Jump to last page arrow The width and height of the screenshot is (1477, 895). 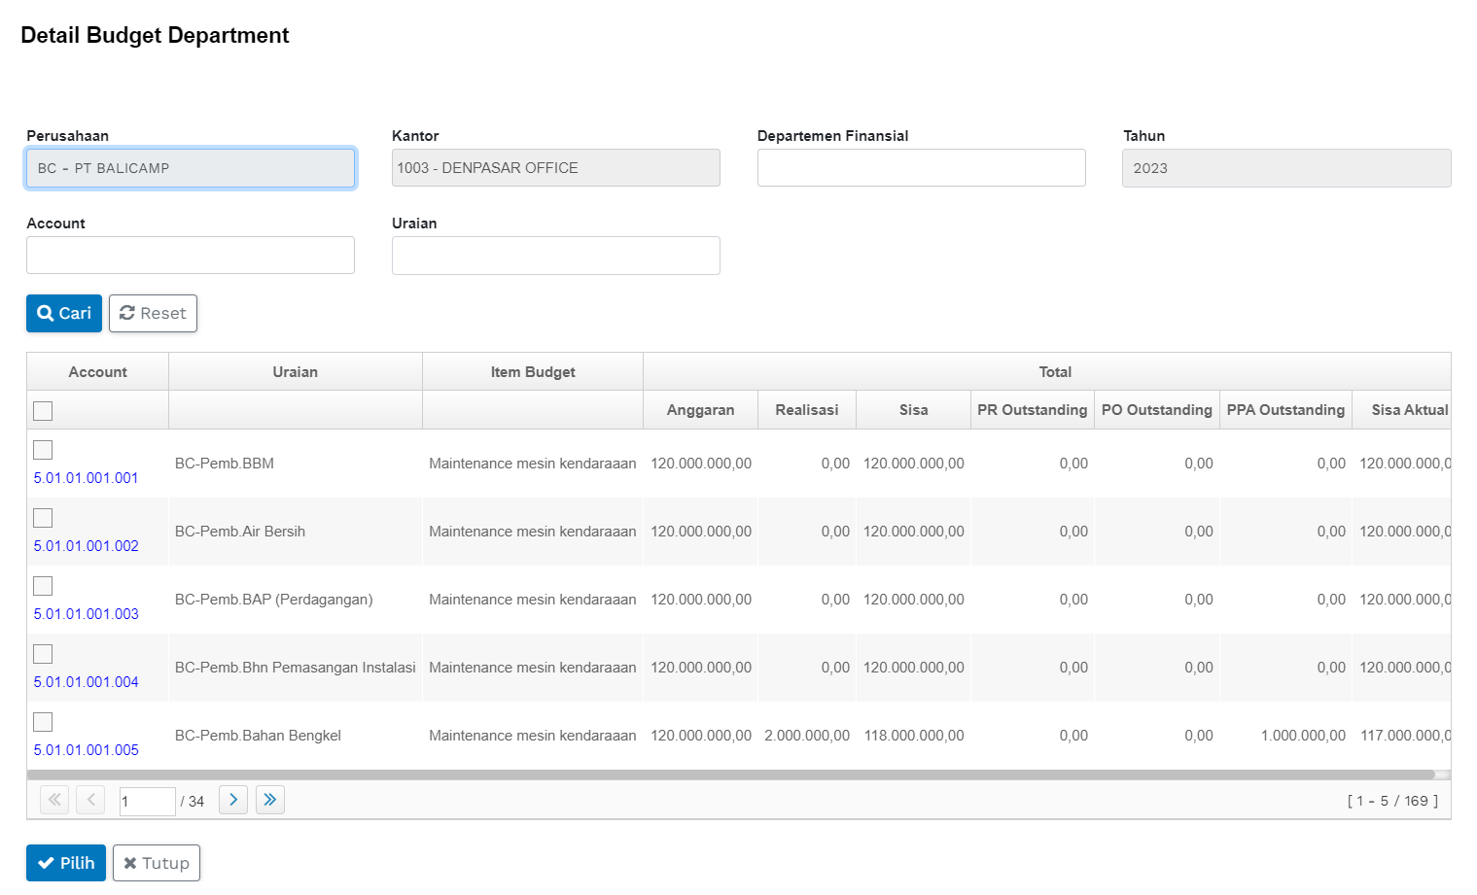pos(270,800)
